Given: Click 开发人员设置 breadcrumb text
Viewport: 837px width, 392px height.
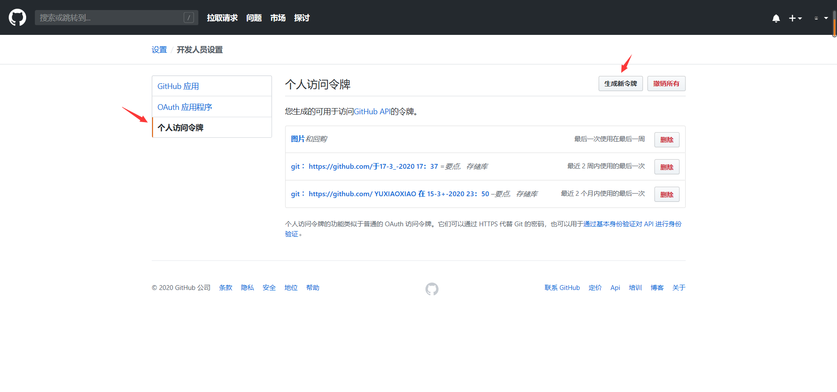Looking at the screenshot, I should [x=200, y=50].
